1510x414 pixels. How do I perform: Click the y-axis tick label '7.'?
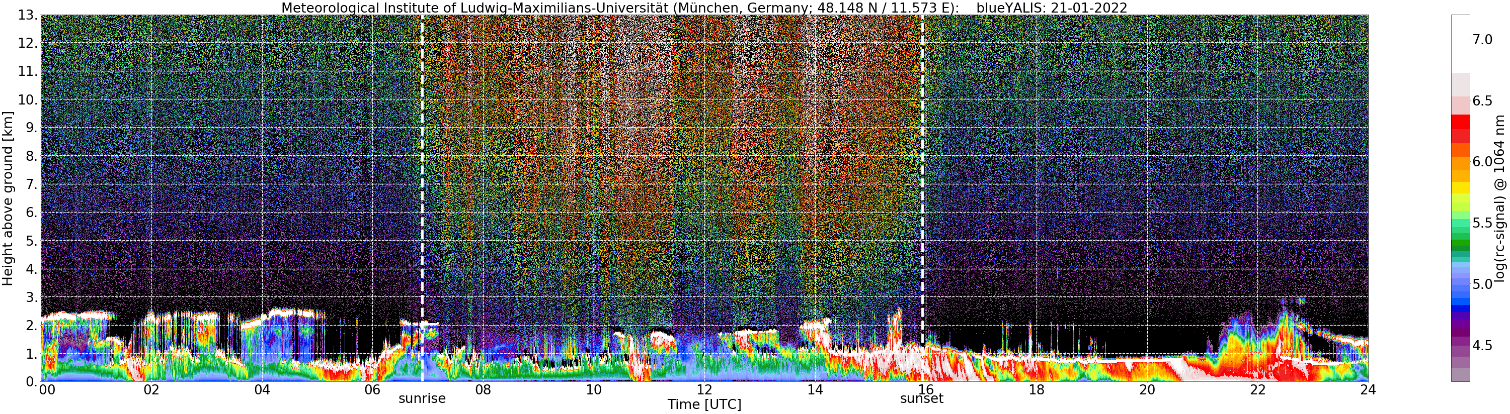[x=32, y=184]
